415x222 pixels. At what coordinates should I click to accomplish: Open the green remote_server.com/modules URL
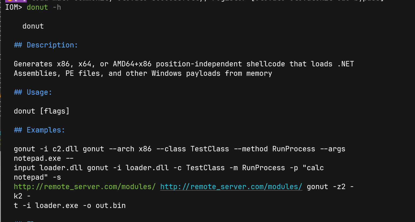pos(85,187)
